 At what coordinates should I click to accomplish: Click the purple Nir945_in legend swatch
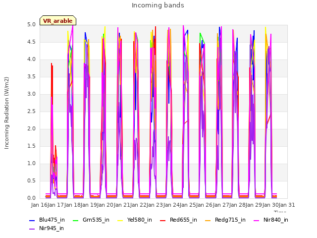point(32,229)
